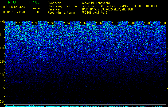The width and height of the screenshot is (168, 107).
Task: Click the 2128 time marker
Action: pos(131,23)
